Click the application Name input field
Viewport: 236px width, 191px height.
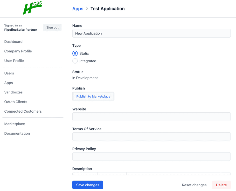pyautogui.click(x=151, y=33)
